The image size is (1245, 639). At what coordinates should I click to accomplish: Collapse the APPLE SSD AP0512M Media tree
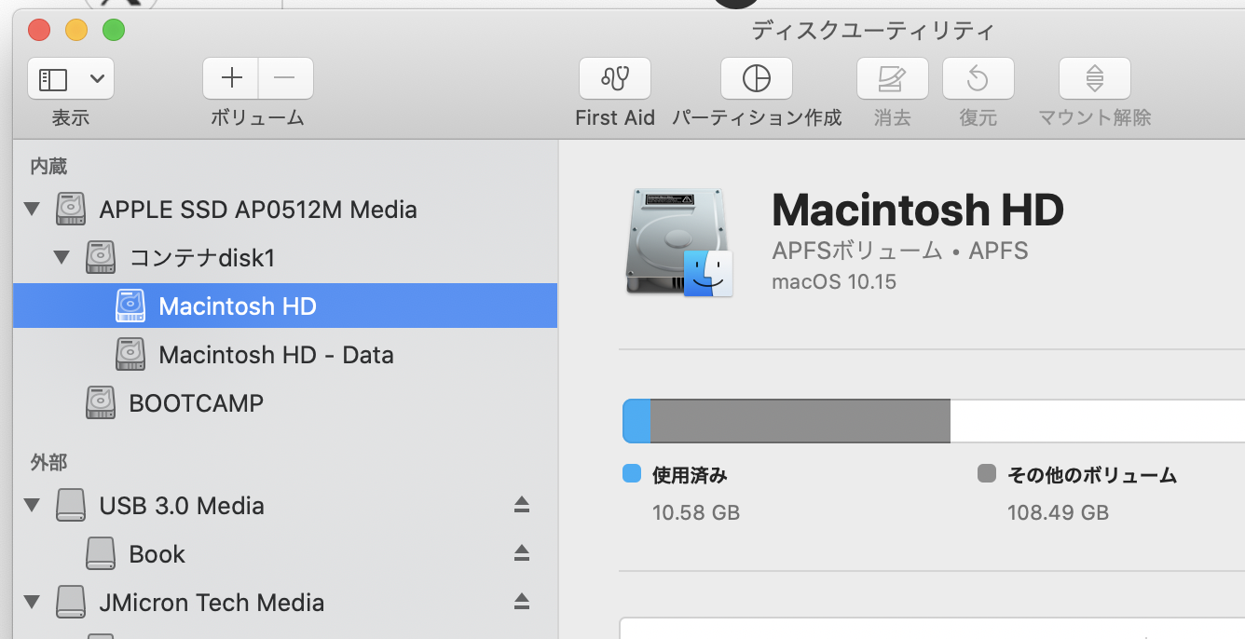pyautogui.click(x=33, y=209)
